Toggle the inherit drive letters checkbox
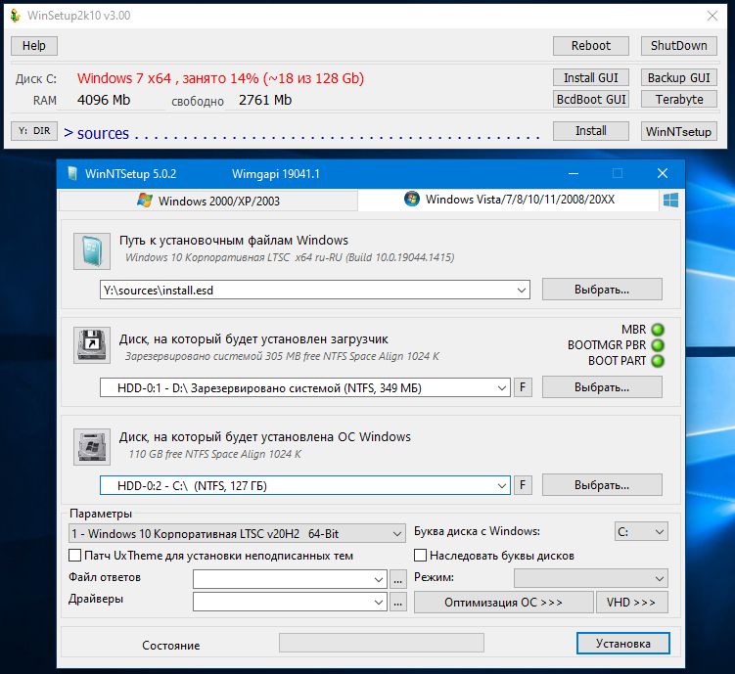735x674 pixels. (420, 556)
